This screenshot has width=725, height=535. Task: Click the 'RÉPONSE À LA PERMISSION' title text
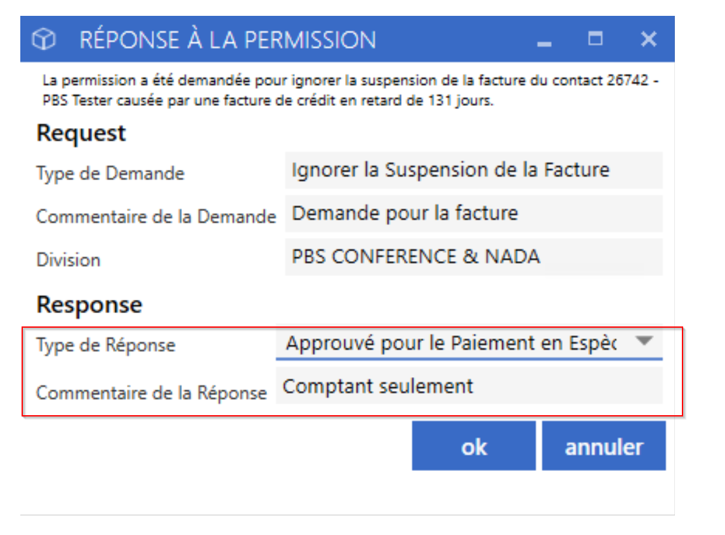(x=228, y=39)
